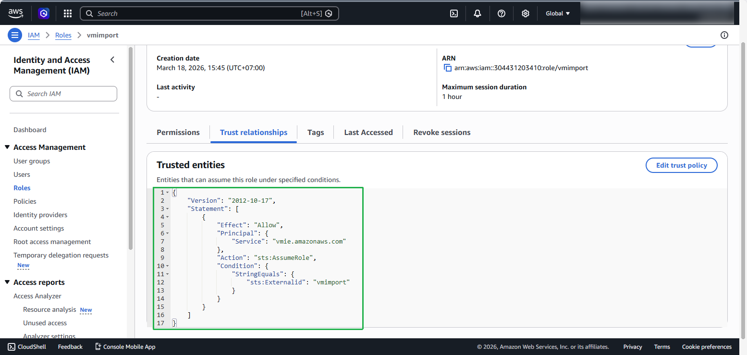Image resolution: width=747 pixels, height=355 pixels.
Task: Click the "vmie.amazonaws.com" service value
Action: point(309,241)
